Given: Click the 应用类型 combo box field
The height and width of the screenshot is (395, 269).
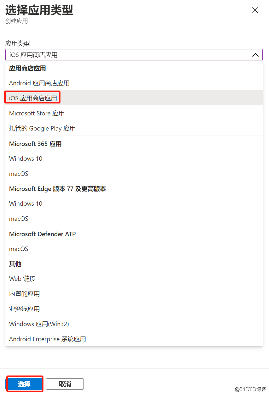Looking at the screenshot, I should click(x=134, y=55).
